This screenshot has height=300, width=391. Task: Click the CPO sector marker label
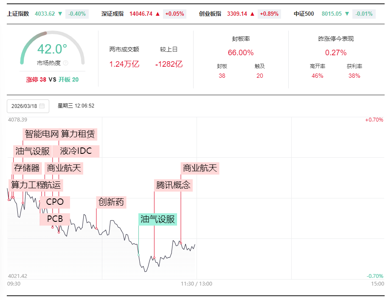point(55,202)
